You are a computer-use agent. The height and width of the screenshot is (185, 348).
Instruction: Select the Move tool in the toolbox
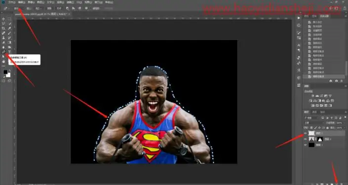(x=3, y=19)
